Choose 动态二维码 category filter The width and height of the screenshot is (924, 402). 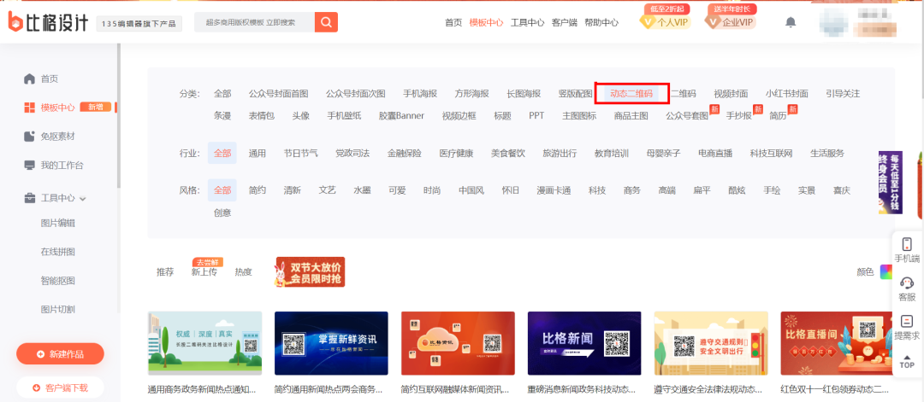(631, 94)
